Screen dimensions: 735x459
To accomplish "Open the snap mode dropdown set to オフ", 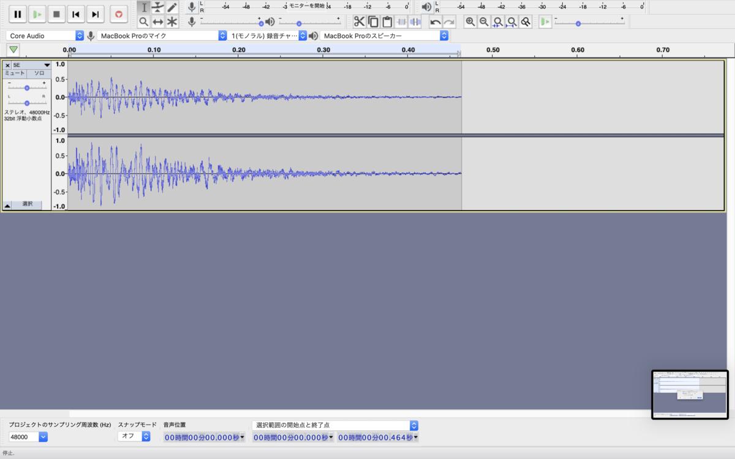I will click(x=134, y=437).
